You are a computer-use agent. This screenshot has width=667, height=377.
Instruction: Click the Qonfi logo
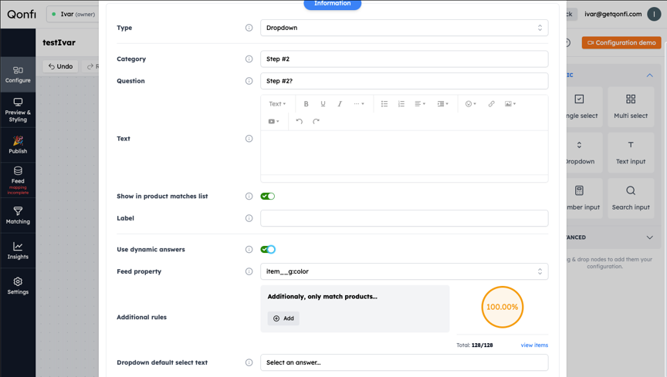[22, 14]
